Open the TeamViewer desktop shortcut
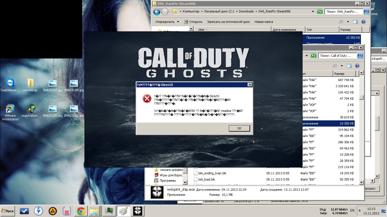The width and height of the screenshot is (387, 217). click(10, 85)
